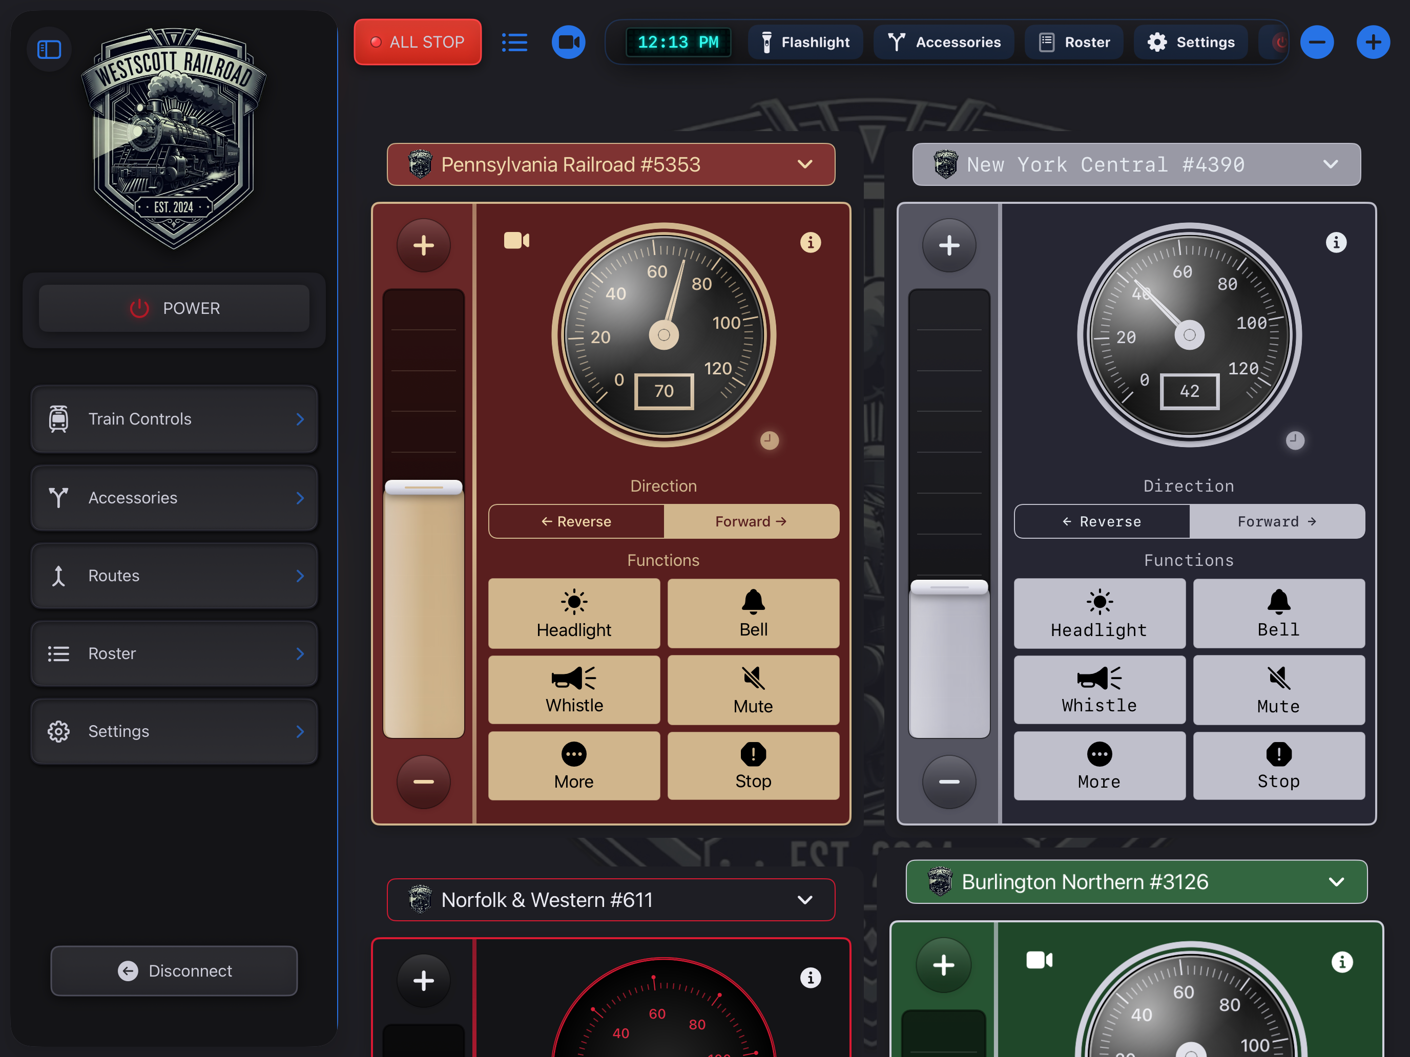1410x1057 pixels.
Task: Open the list view icon in the toolbar
Action: coord(514,42)
